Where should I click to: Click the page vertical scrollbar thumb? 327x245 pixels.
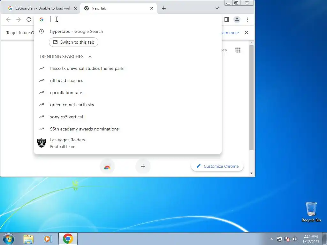click(252, 98)
